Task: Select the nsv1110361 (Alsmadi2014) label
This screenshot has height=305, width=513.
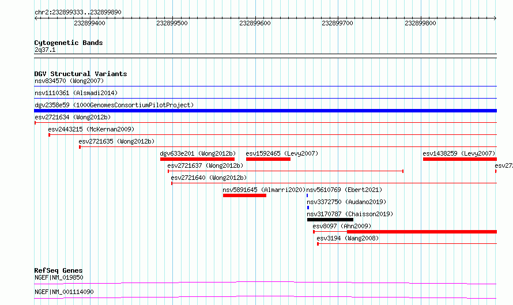Action: pos(76,93)
